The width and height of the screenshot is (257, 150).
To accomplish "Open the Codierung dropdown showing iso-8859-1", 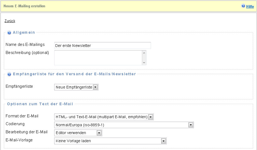I will (x=124, y=125).
